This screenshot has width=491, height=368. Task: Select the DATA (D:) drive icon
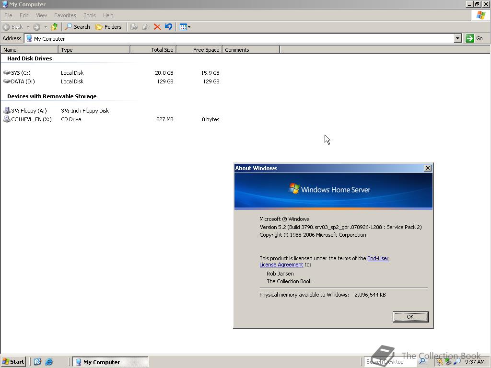[7, 81]
